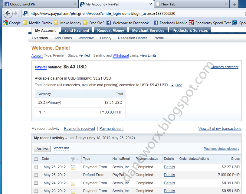Open Details for the $0.39 USD payment
The height and width of the screenshot is (194, 246).
[169, 183]
